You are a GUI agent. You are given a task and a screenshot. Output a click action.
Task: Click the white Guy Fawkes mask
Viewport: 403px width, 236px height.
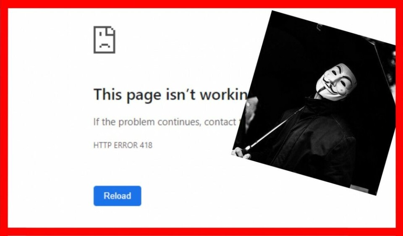pos(336,82)
